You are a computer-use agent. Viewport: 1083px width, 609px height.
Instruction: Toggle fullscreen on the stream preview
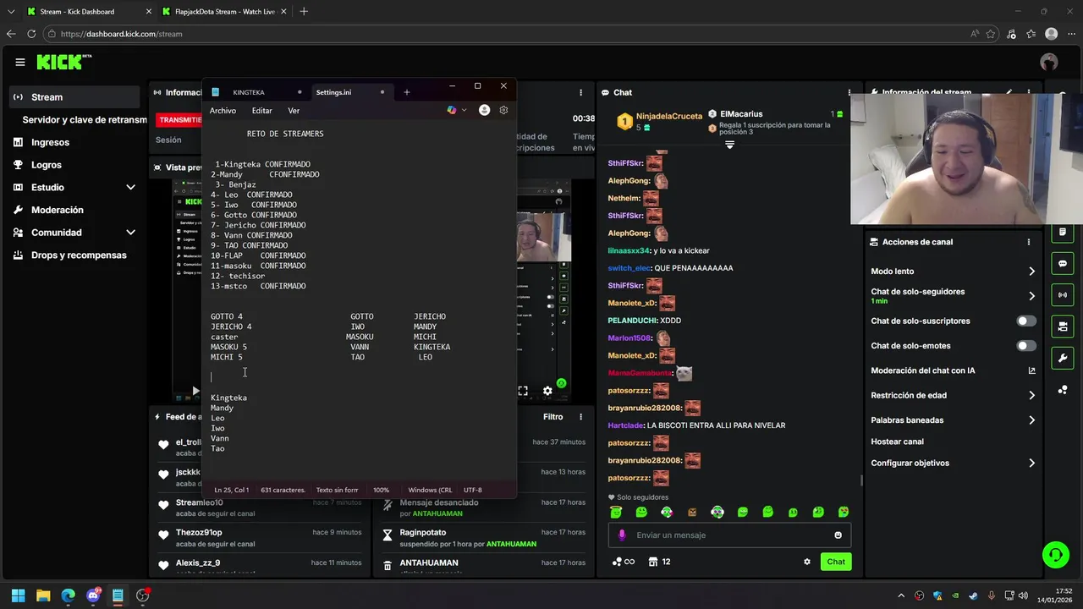(x=523, y=391)
